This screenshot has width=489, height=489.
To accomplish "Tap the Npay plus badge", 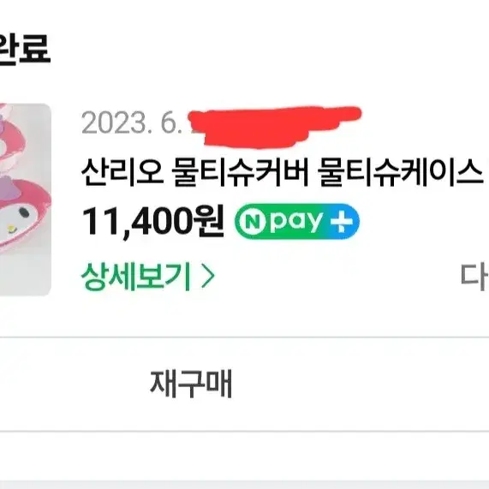I will click(297, 221).
